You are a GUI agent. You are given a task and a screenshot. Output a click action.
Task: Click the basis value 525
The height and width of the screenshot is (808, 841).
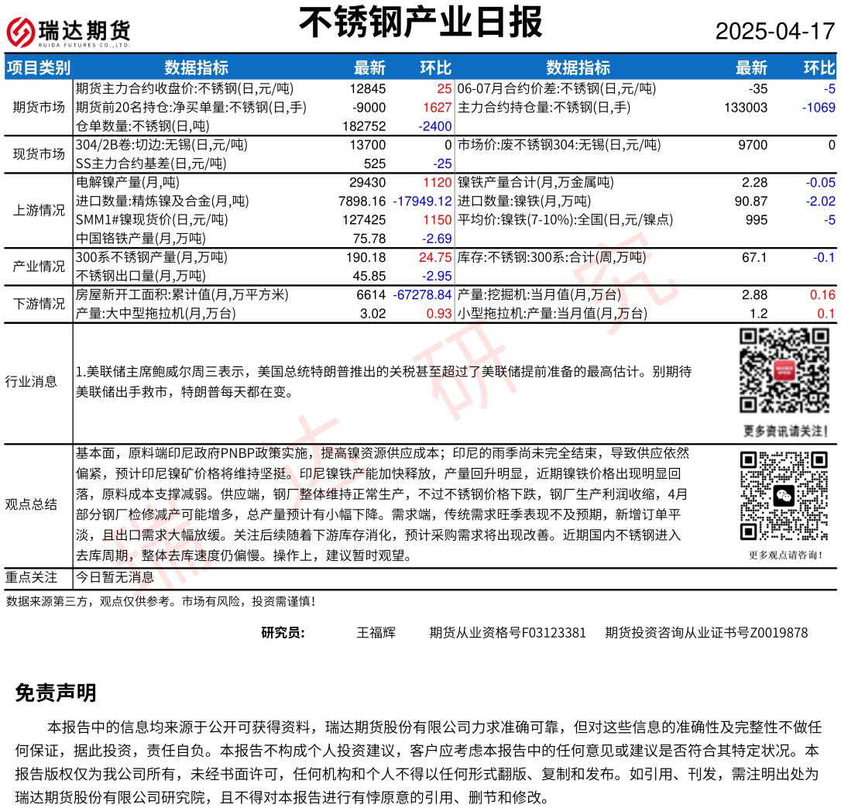click(375, 163)
